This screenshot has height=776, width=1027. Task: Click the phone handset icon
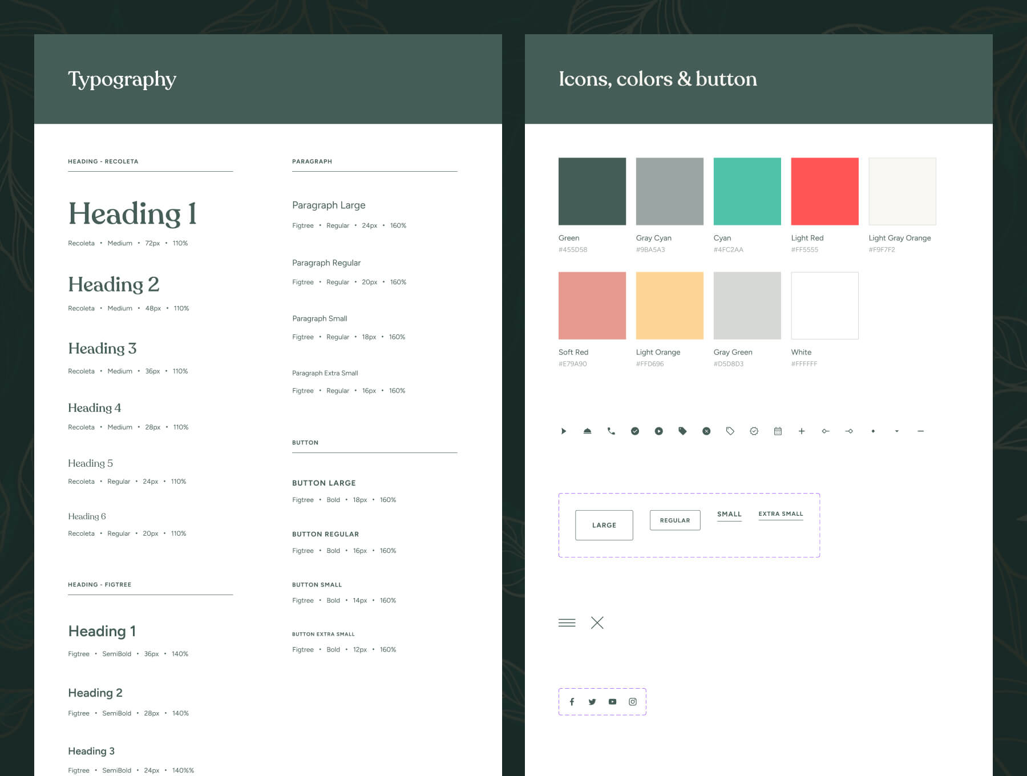coord(611,431)
